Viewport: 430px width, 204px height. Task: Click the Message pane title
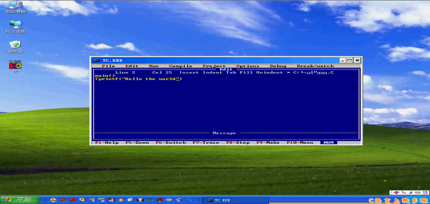pos(224,133)
